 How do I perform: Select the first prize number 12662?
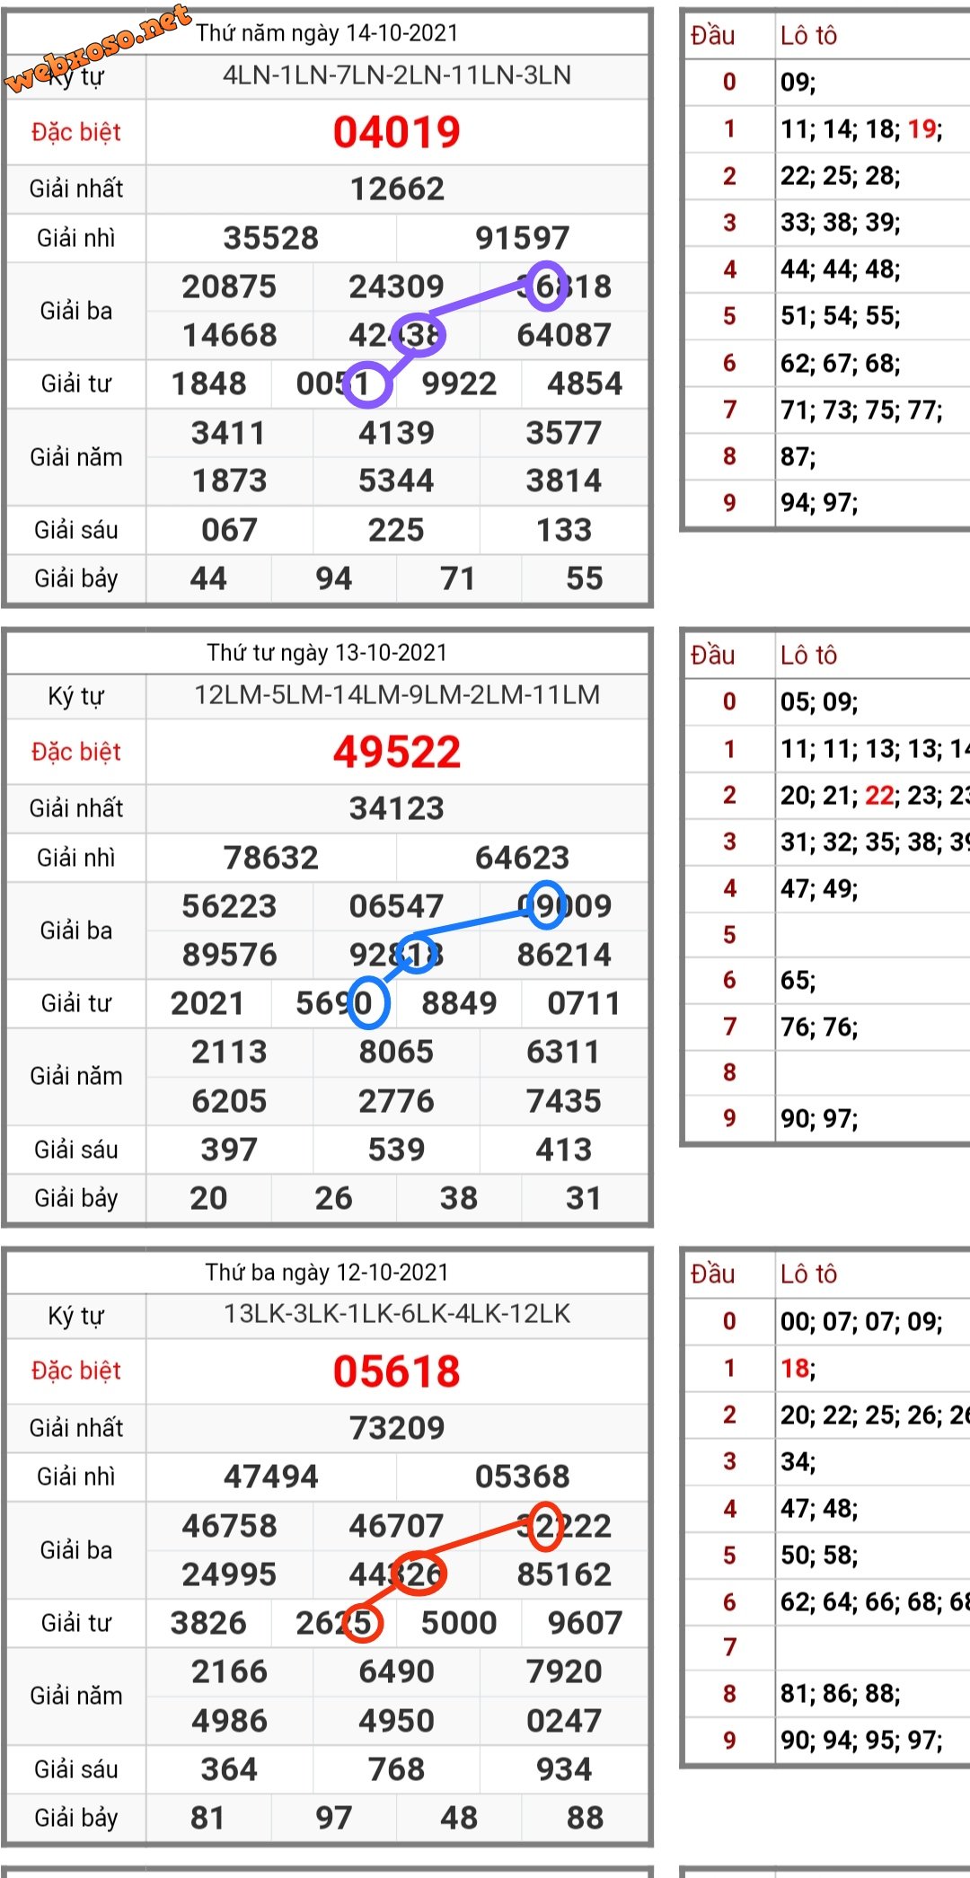(397, 189)
